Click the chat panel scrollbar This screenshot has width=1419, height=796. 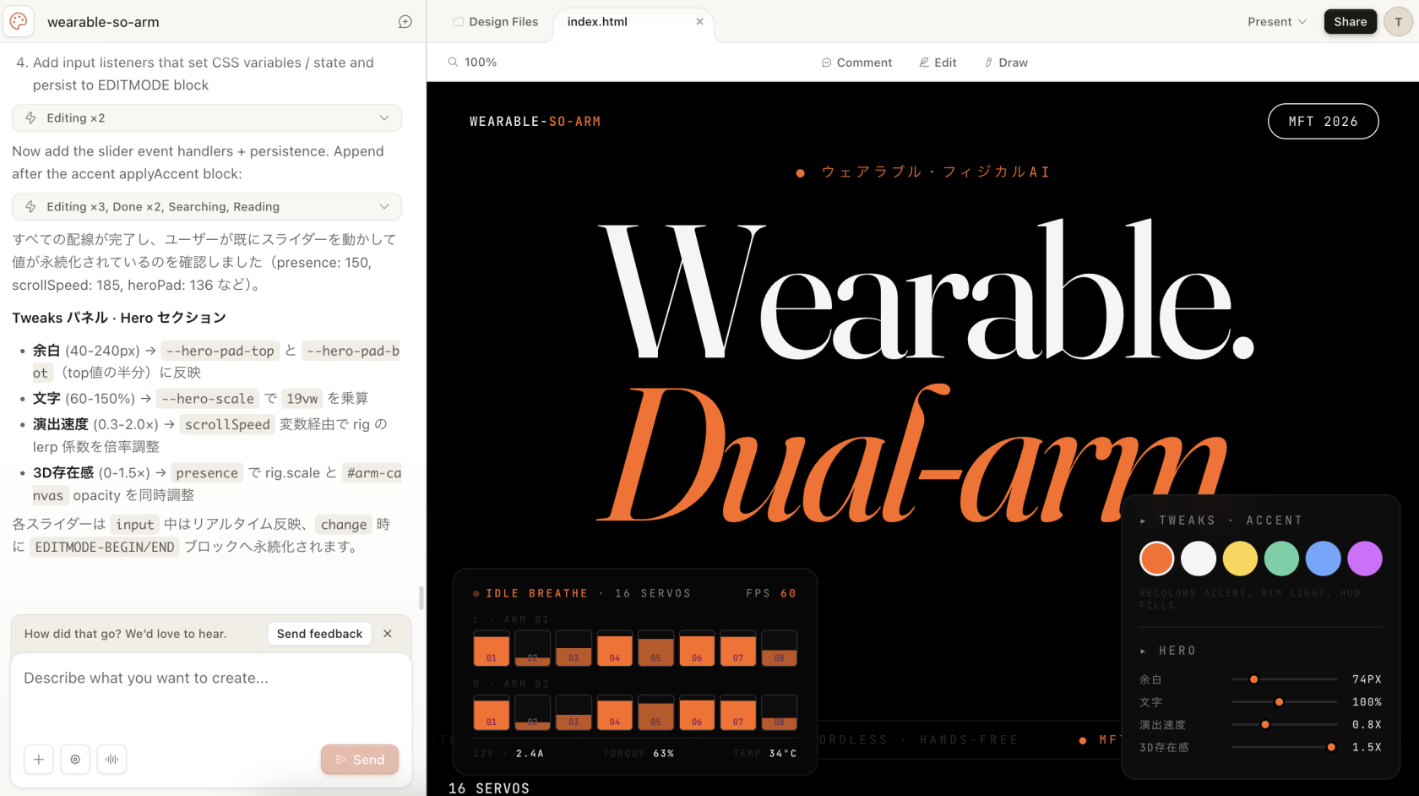[x=421, y=597]
